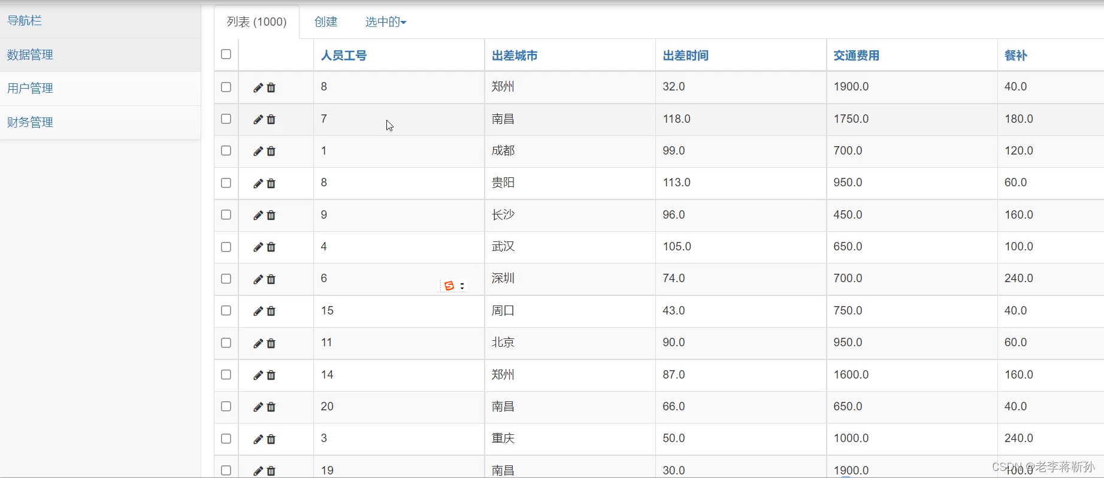
Task: Edit the 长沙 trip entry
Action: pyautogui.click(x=258, y=215)
